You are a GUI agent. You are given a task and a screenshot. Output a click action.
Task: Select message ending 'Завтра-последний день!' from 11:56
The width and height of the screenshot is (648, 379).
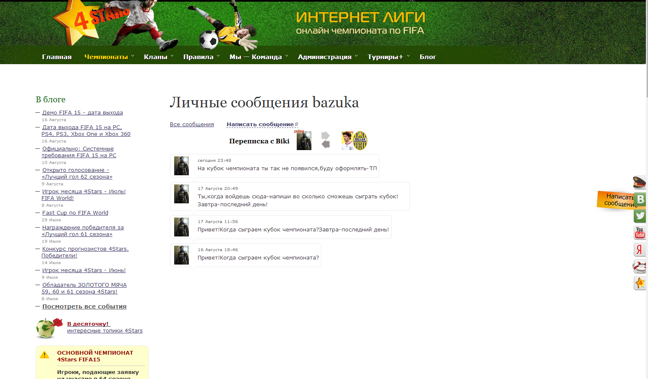pos(293,230)
